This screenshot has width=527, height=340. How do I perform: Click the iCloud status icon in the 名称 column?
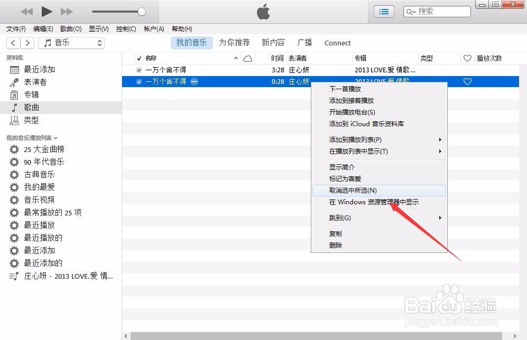tap(247, 58)
